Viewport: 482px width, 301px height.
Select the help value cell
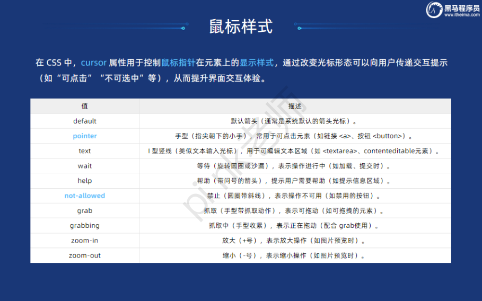84,181
